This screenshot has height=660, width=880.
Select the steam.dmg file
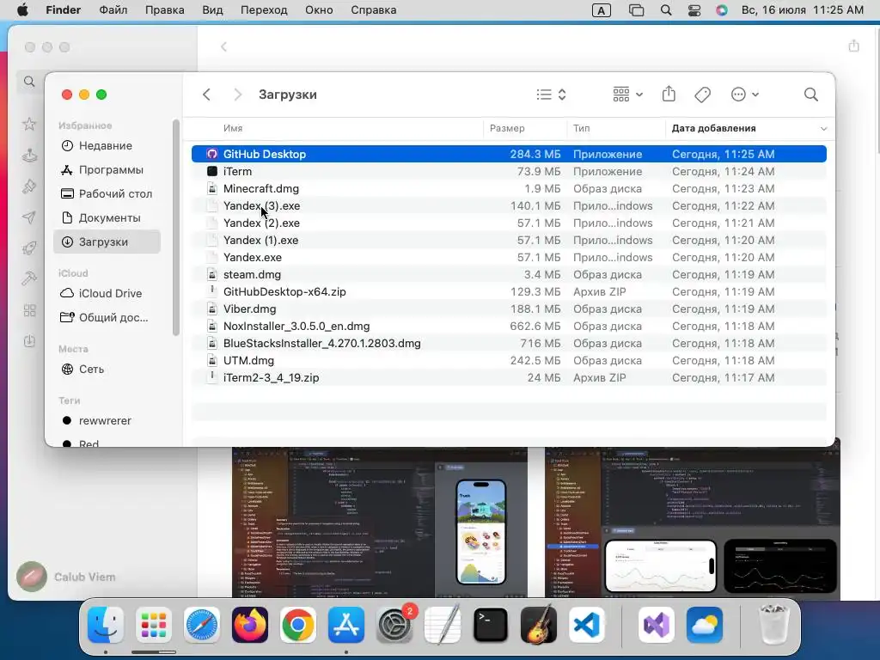pyautogui.click(x=509, y=274)
